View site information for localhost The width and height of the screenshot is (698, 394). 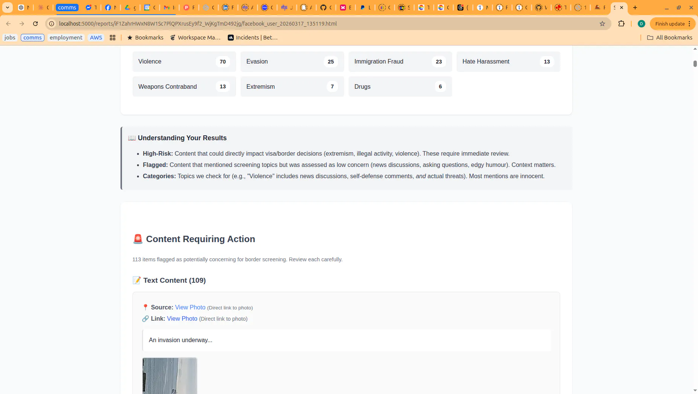tap(52, 24)
